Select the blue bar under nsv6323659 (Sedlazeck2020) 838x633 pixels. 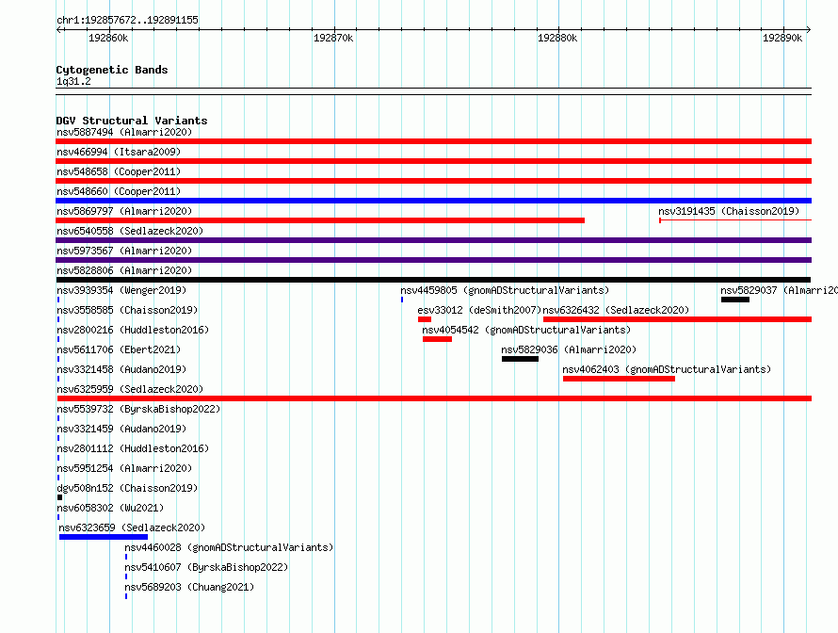(x=104, y=537)
